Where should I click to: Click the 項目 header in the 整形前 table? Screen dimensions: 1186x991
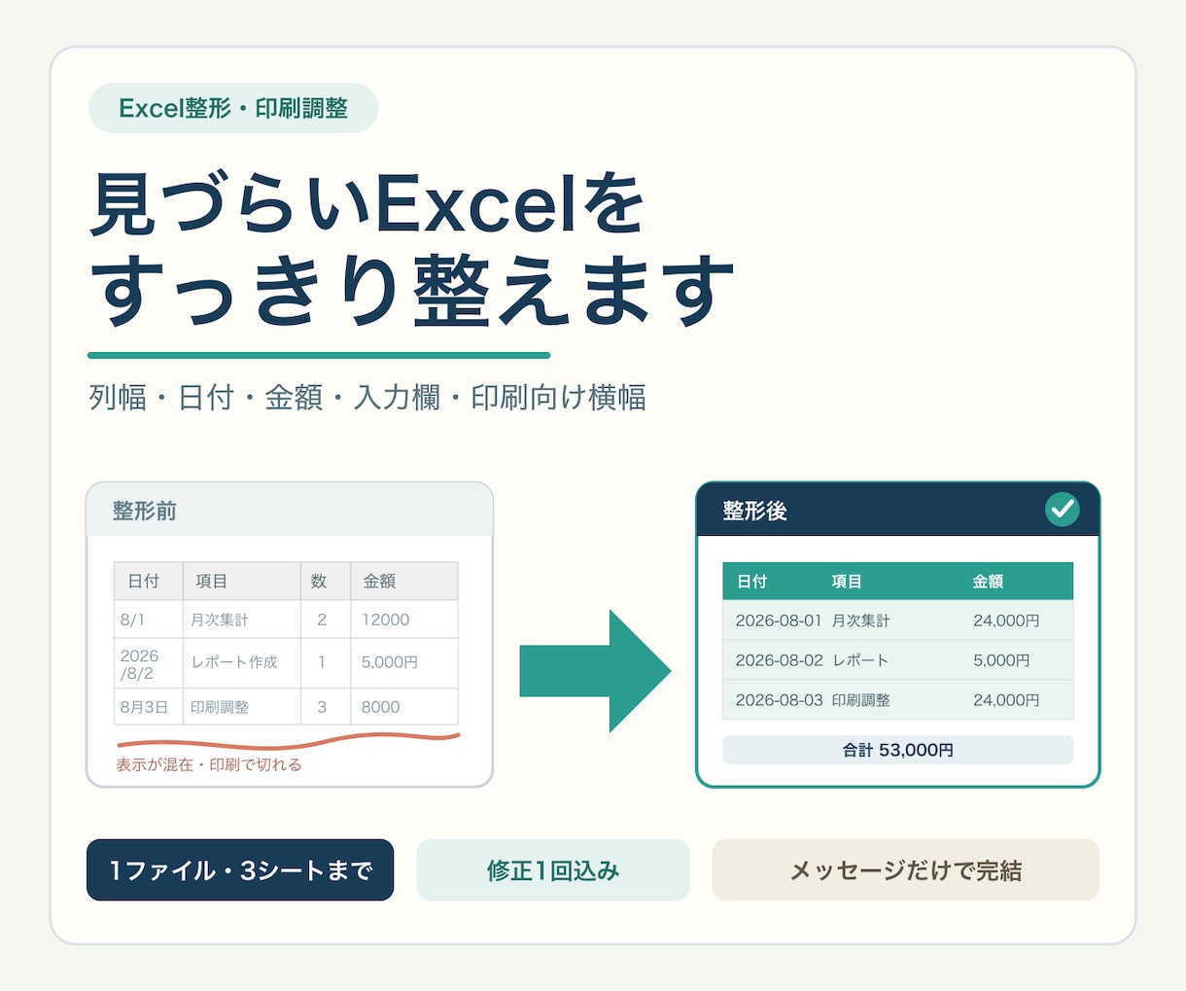click(x=242, y=581)
